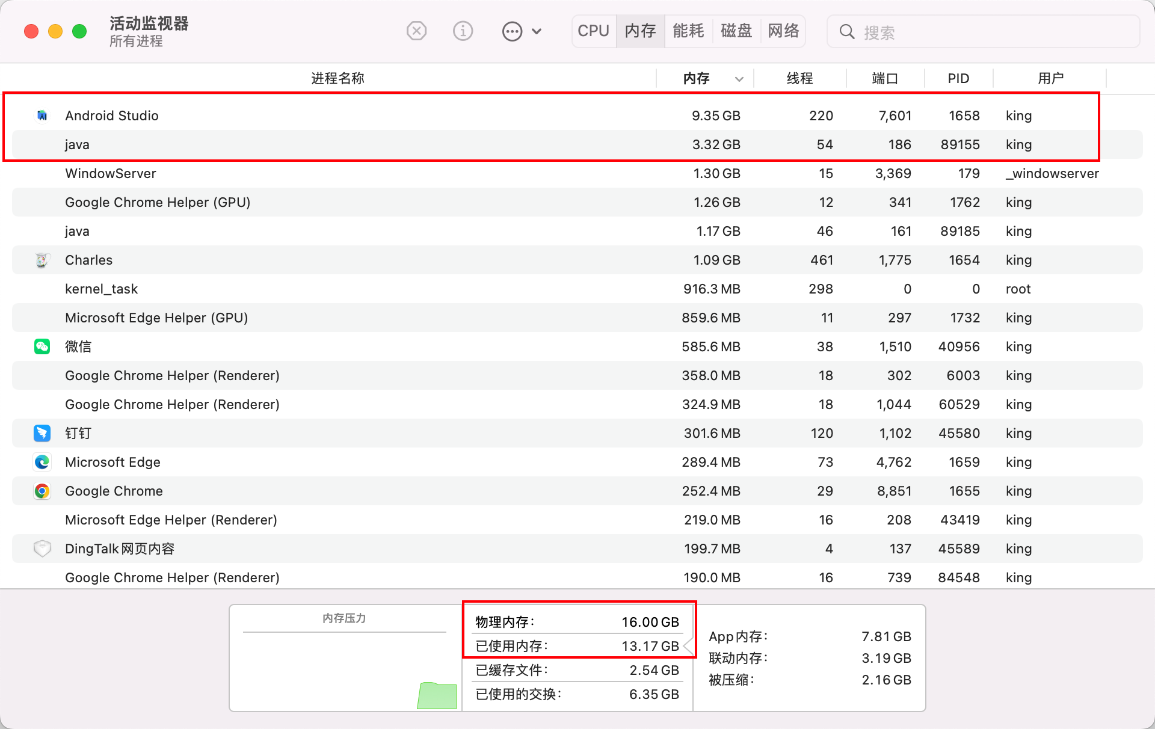Click the 被压缩 2.16 GB value
The image size is (1155, 729).
click(887, 680)
